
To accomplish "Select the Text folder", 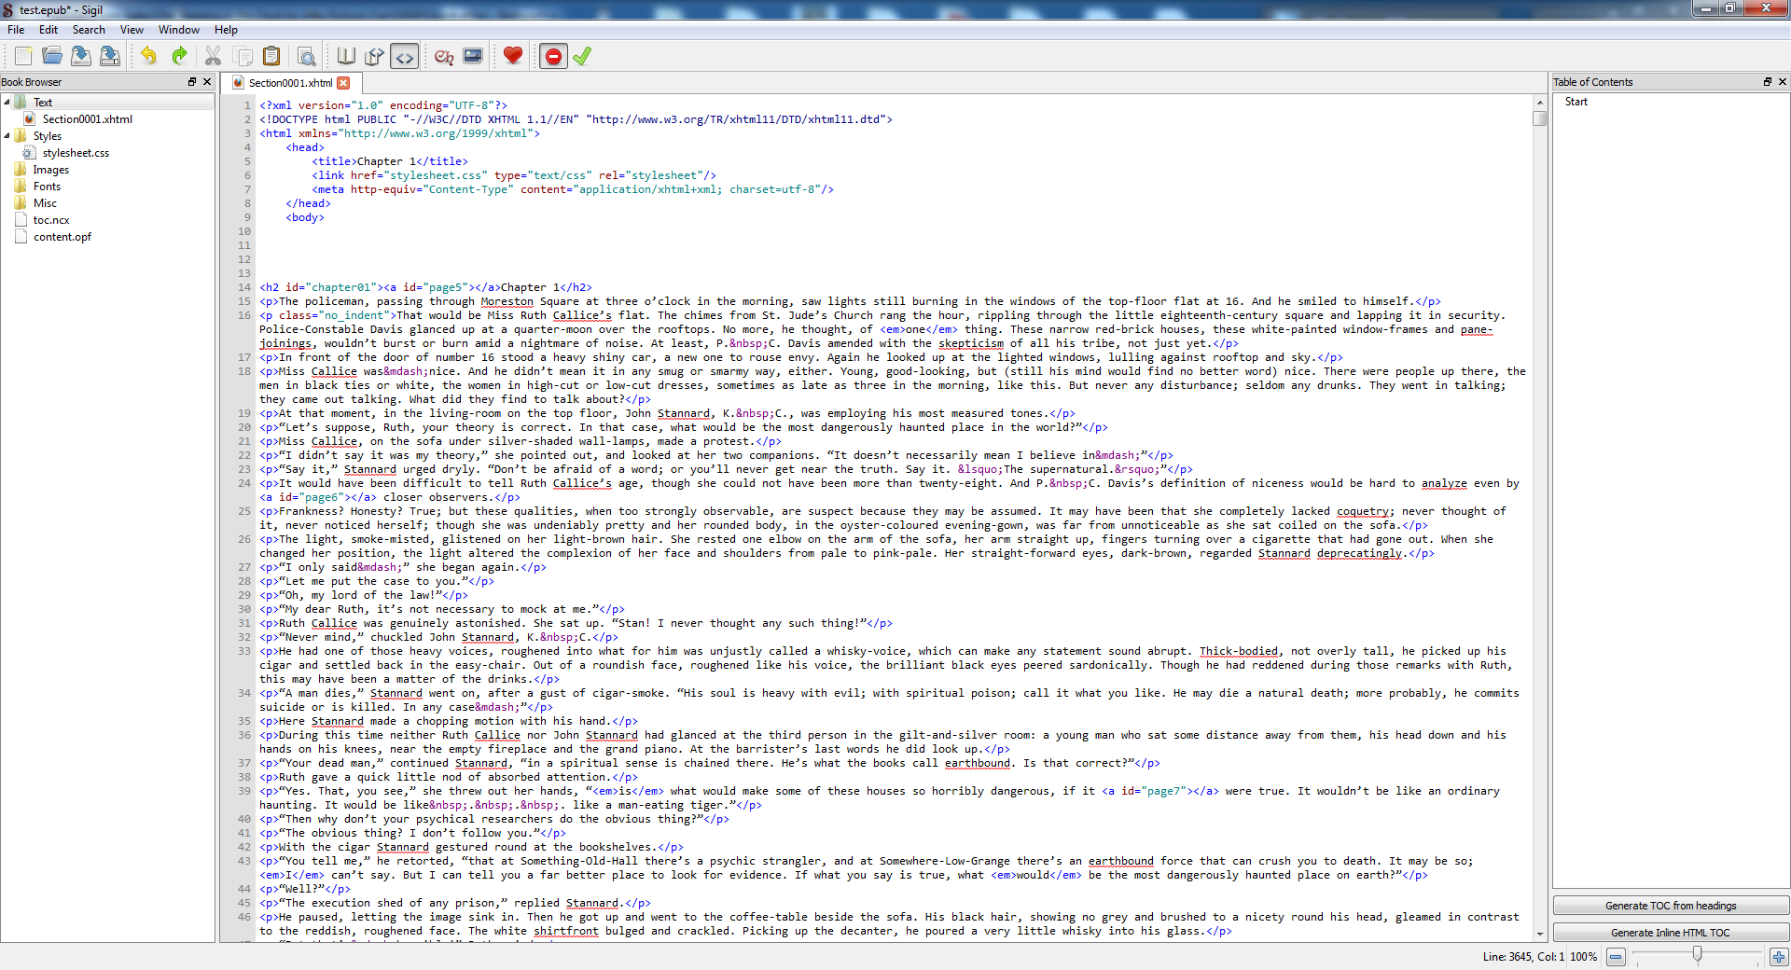I will pyautogui.click(x=43, y=103).
